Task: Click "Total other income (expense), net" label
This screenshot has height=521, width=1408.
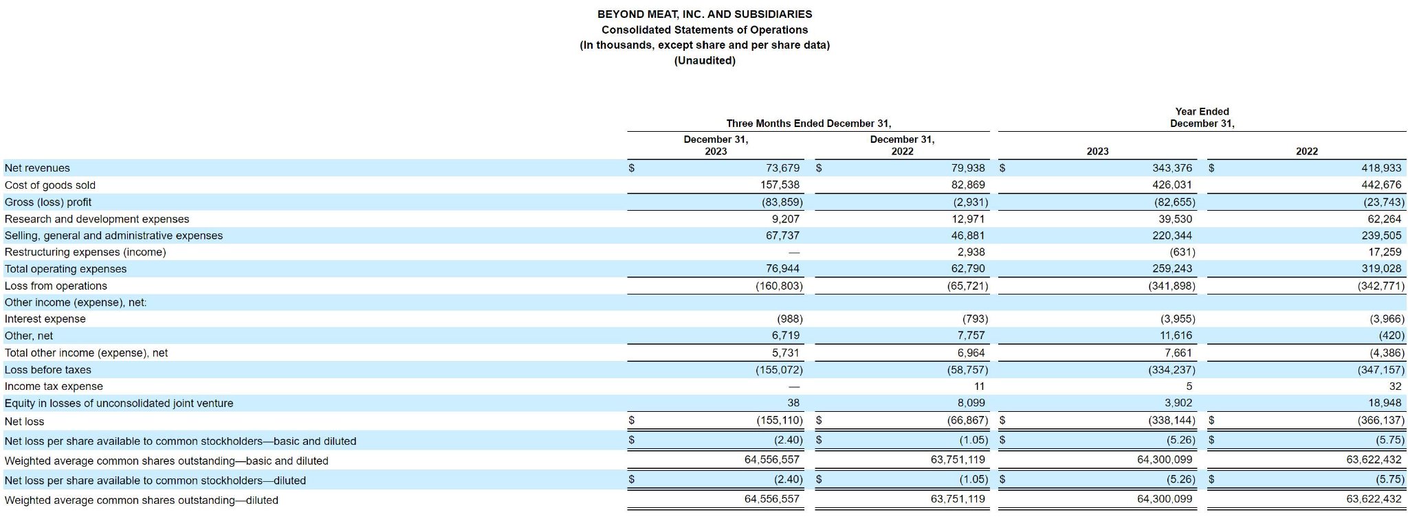Action: (86, 353)
